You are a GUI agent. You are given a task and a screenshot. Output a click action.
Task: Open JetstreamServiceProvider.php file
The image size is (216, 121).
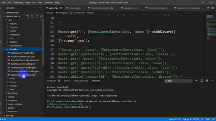click(25, 71)
